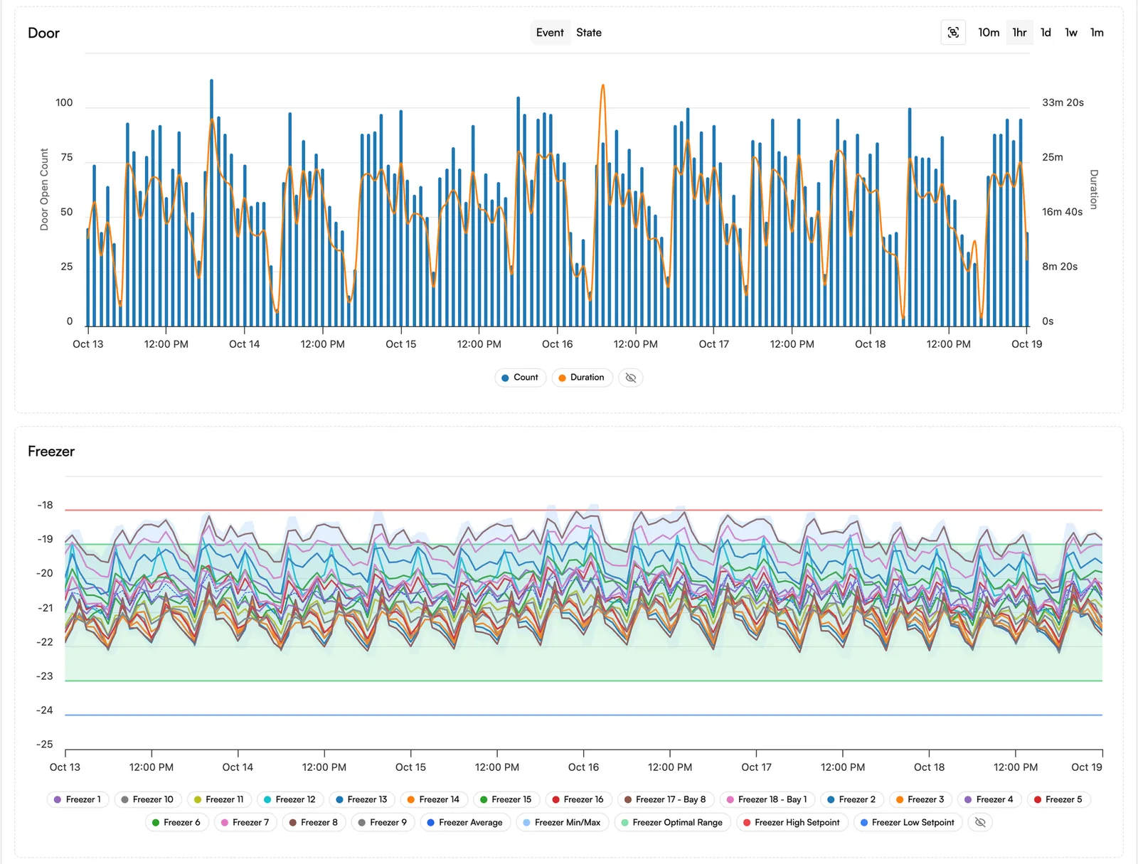Image resolution: width=1138 pixels, height=864 pixels.
Task: Toggle Freezer 17 - Bay 8 series
Action: (x=665, y=800)
